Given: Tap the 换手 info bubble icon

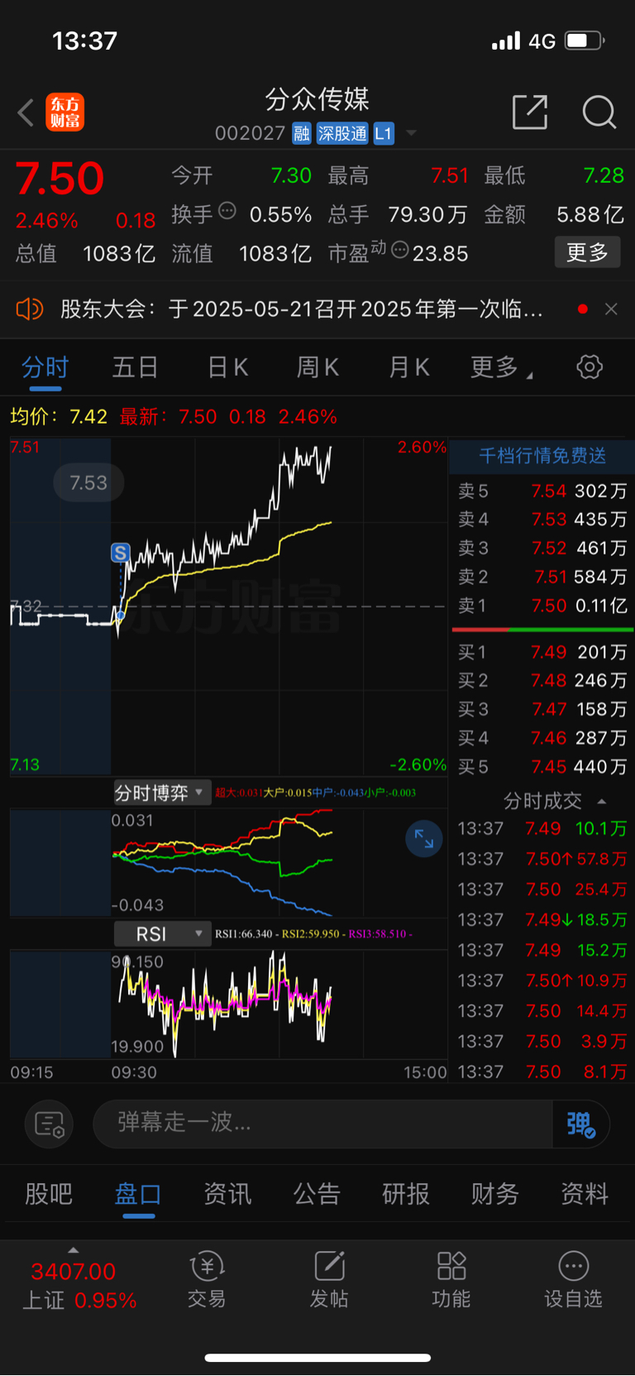Looking at the screenshot, I should click(x=227, y=211).
